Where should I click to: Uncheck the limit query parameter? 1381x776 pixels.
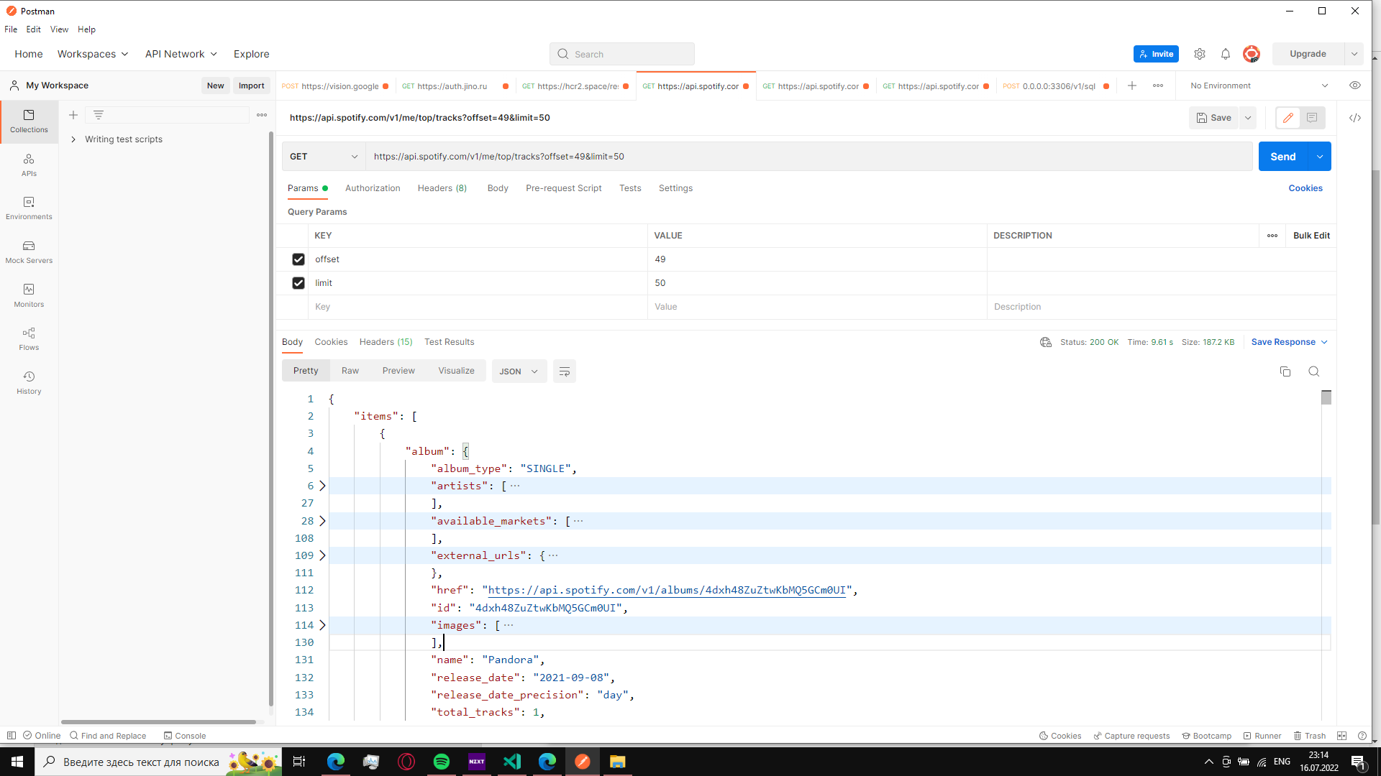(x=298, y=283)
